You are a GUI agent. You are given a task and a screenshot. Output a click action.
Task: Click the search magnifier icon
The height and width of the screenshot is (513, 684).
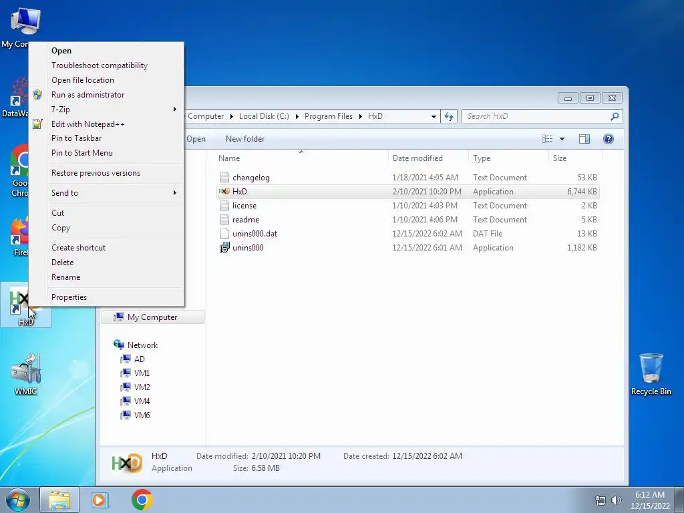point(615,116)
